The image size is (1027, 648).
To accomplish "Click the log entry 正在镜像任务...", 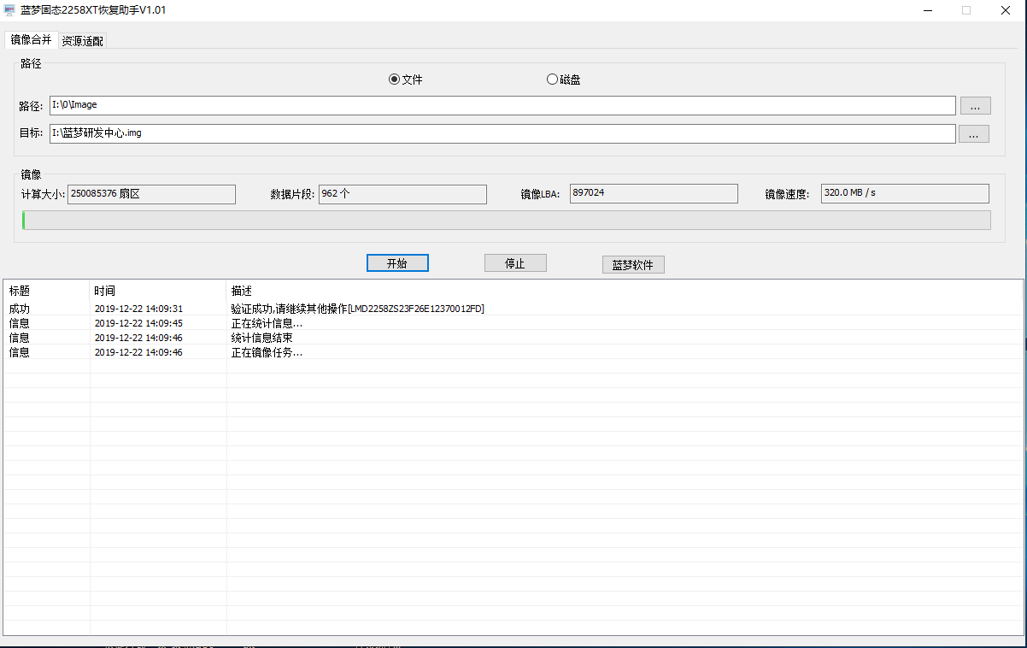I will tap(267, 352).
